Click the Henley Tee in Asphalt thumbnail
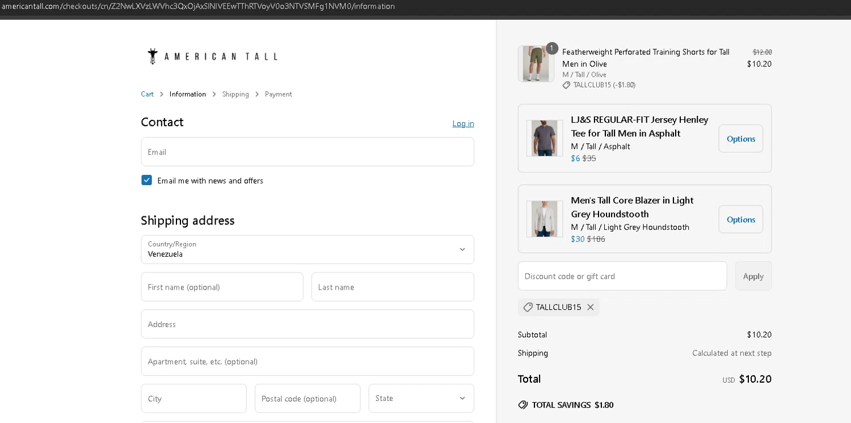 click(x=545, y=138)
